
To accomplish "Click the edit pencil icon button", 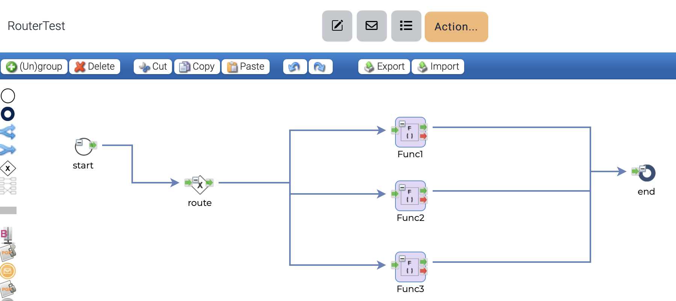I will coord(337,26).
